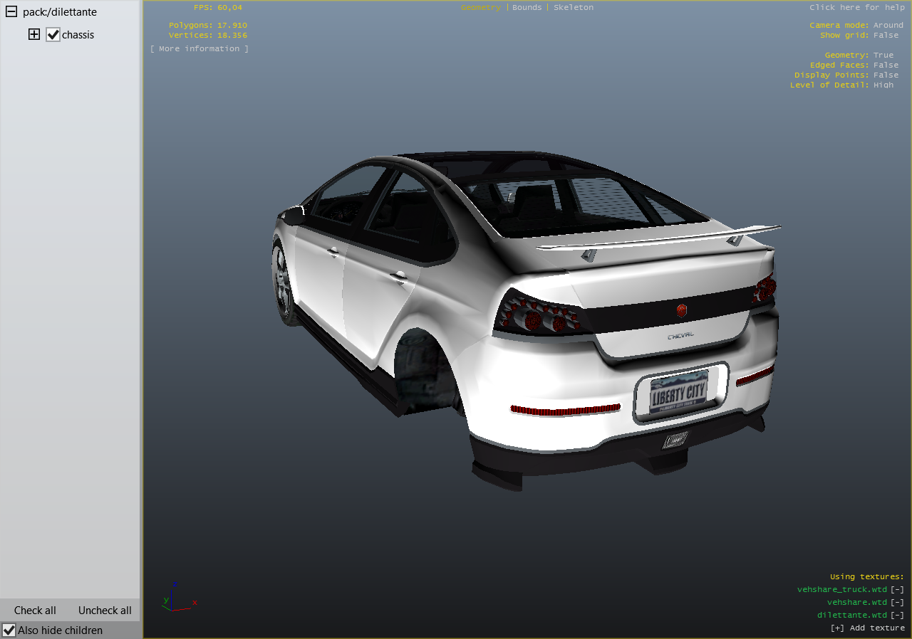Click the Vertices: 18.356 readout
This screenshot has height=639, width=912.
208,35
